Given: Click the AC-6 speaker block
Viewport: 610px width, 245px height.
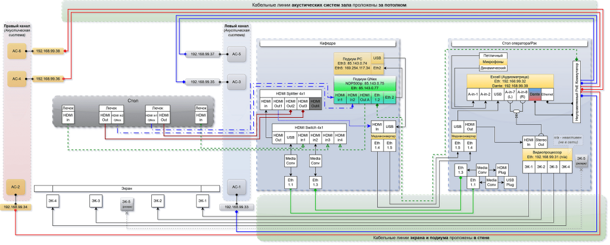Looking at the screenshot, I should (16, 52).
